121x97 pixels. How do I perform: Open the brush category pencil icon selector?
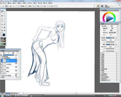tap(98, 6)
